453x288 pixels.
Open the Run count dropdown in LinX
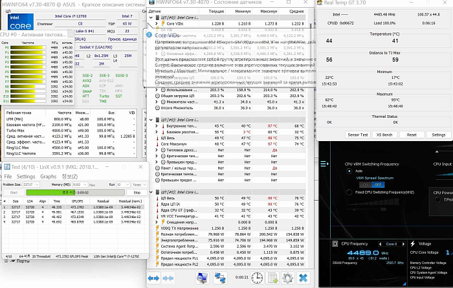(x=127, y=184)
